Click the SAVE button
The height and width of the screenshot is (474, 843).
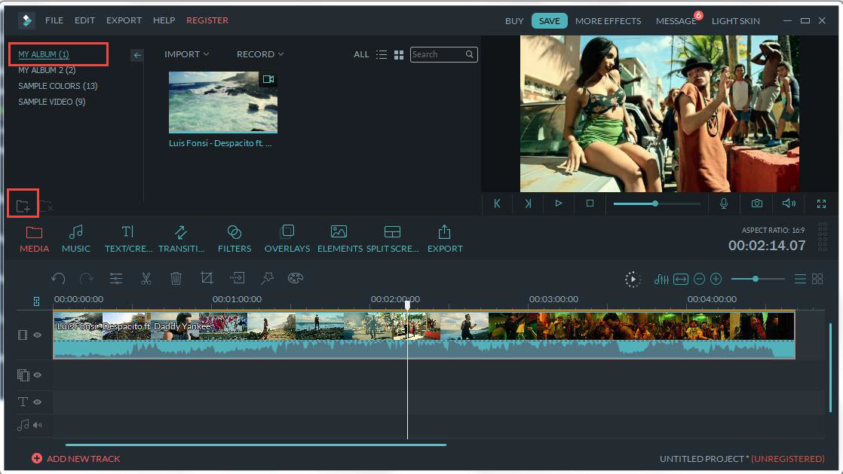(549, 20)
